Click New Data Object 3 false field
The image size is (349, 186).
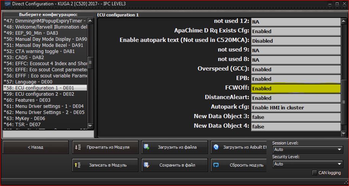pyautogui.click(x=295, y=117)
